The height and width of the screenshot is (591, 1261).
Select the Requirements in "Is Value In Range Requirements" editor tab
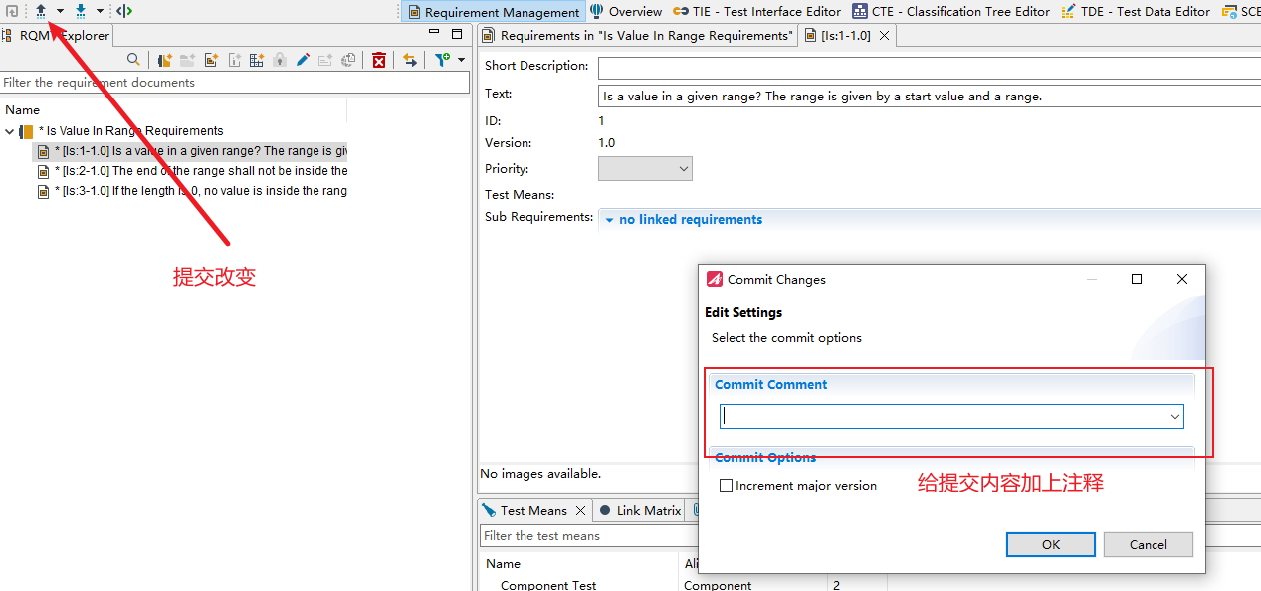tap(637, 35)
